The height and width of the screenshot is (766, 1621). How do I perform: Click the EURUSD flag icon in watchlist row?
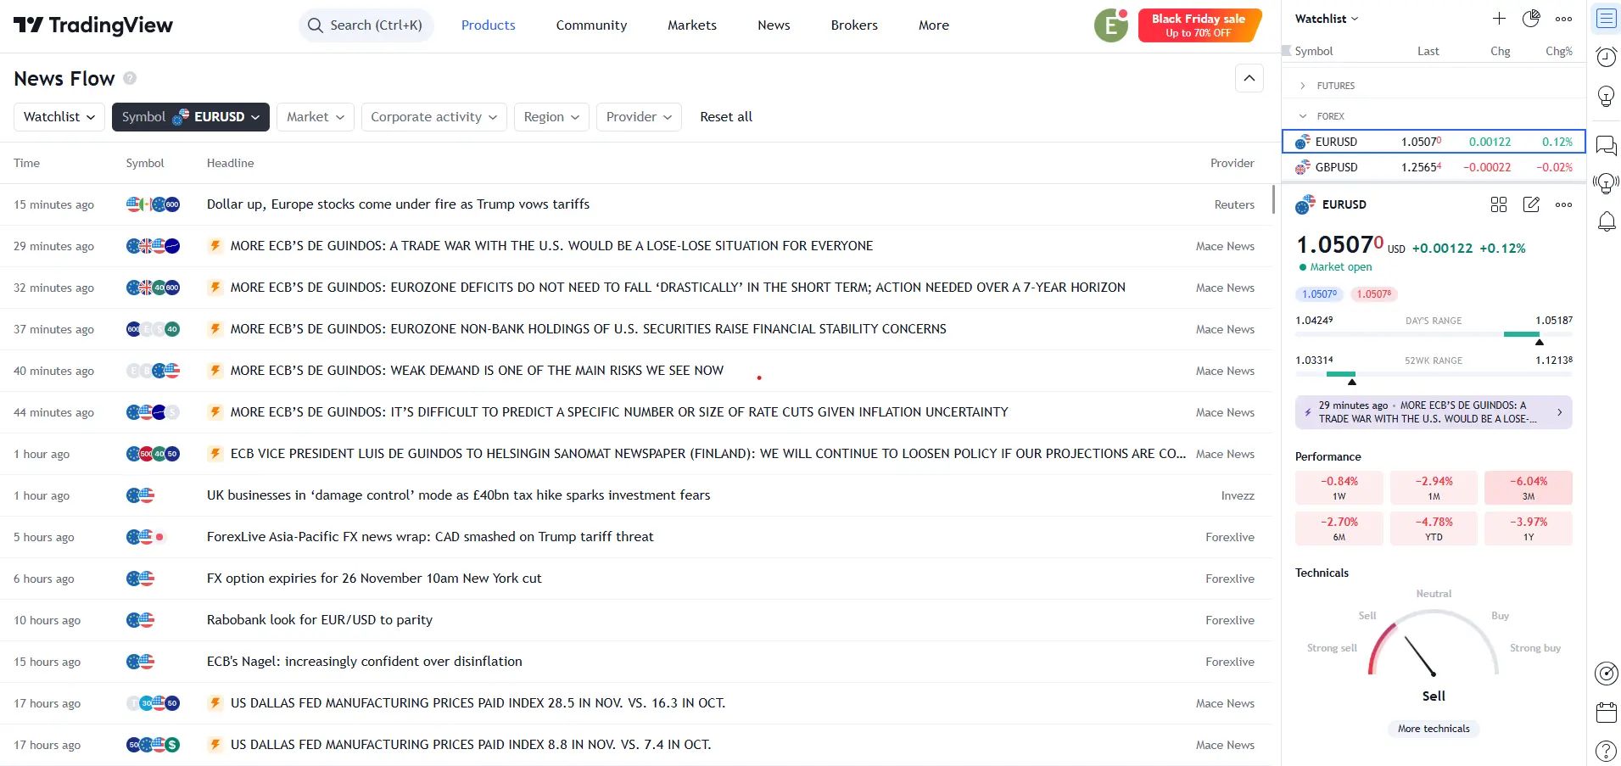1303,142
